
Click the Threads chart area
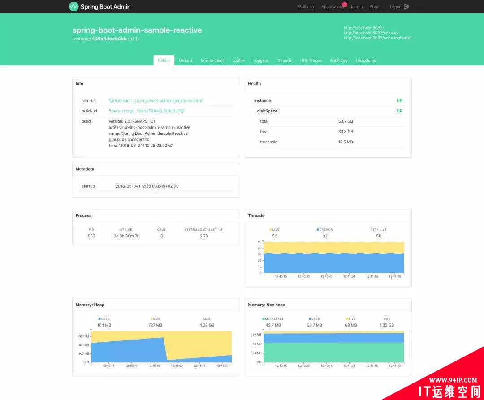pyautogui.click(x=333, y=258)
